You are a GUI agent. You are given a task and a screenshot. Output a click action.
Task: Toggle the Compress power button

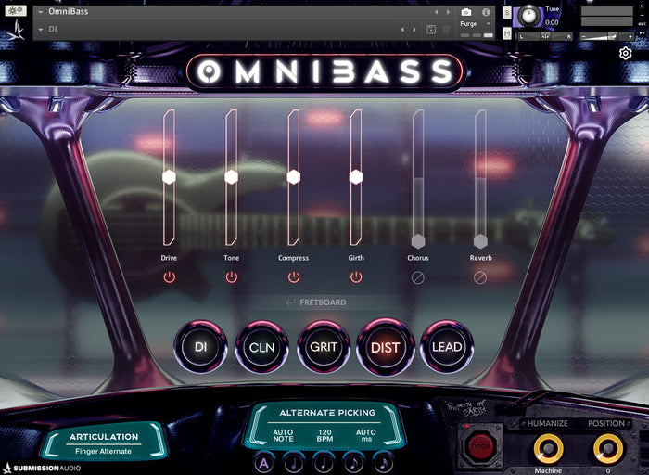tap(294, 277)
